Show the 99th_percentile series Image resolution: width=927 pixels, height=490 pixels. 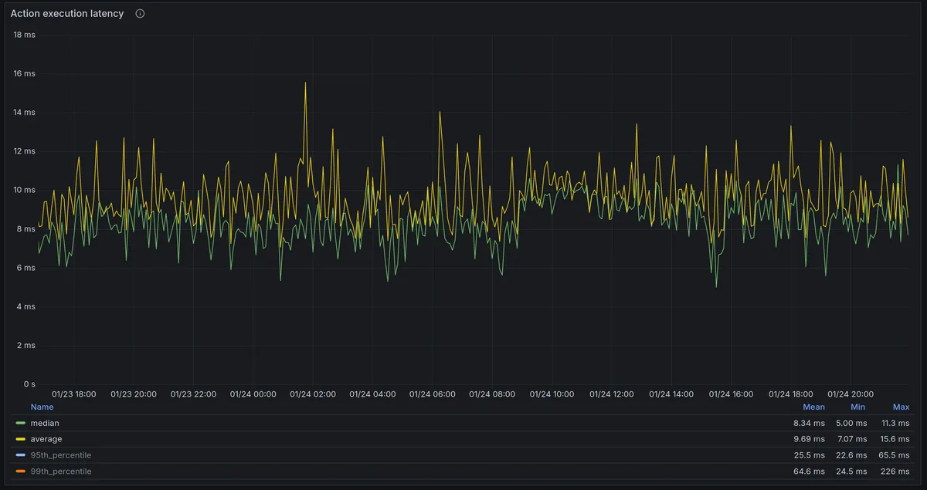point(61,471)
